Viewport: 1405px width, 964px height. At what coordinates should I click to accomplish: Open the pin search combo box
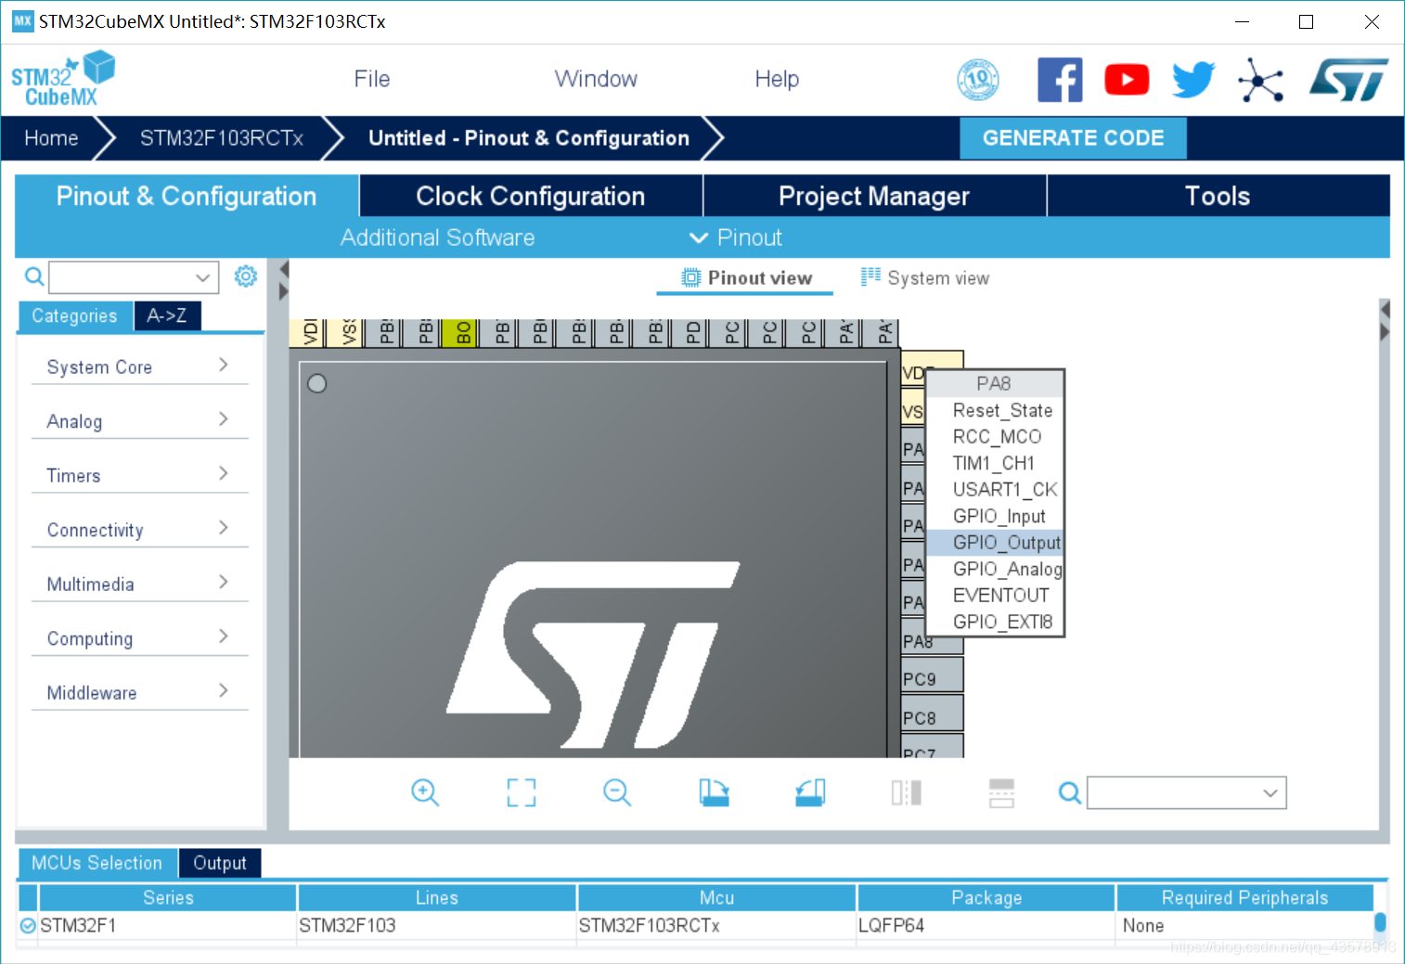click(x=1186, y=793)
